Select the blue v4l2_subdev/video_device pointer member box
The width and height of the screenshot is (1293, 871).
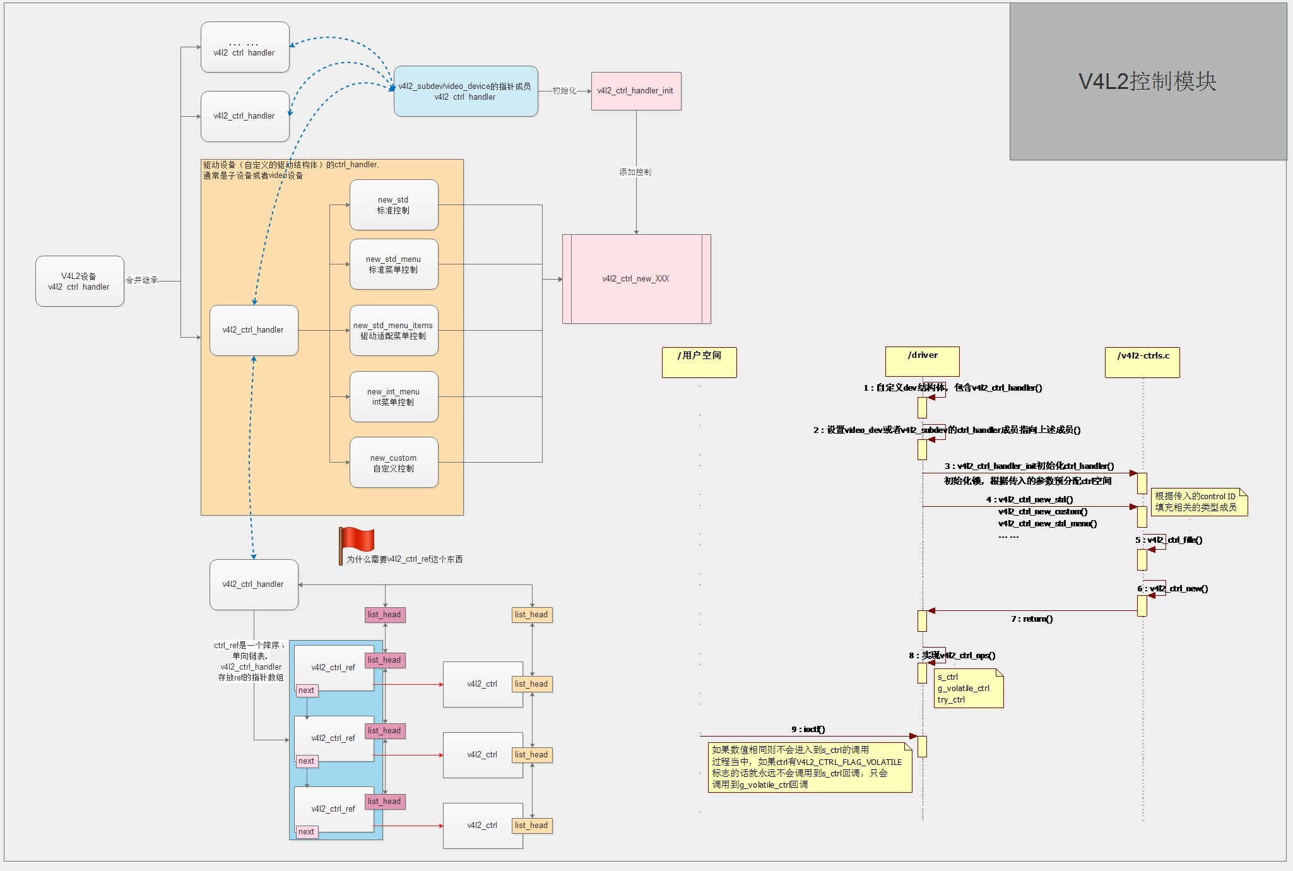click(465, 91)
